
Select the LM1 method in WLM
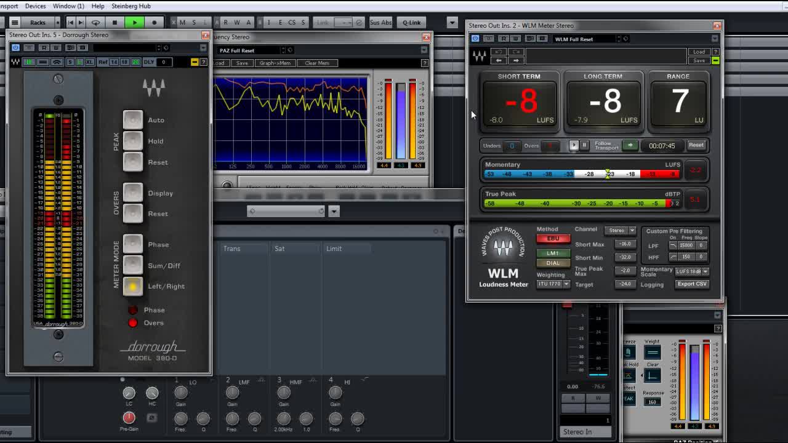[x=553, y=253]
